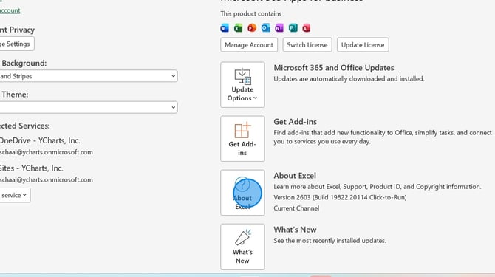Click the Publisher app icon
The image size is (495, 277).
tap(293, 28)
